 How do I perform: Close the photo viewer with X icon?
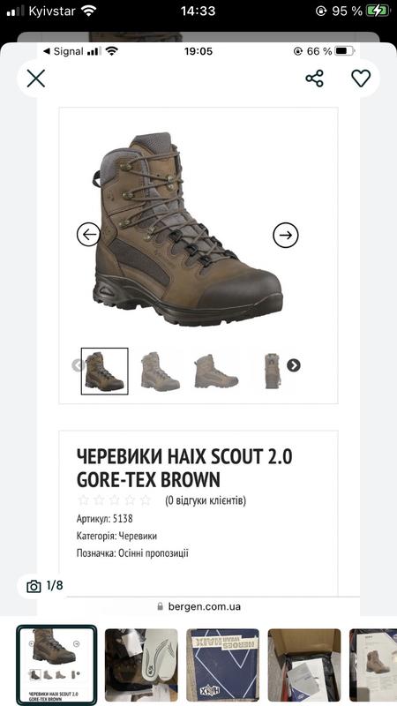click(x=36, y=79)
